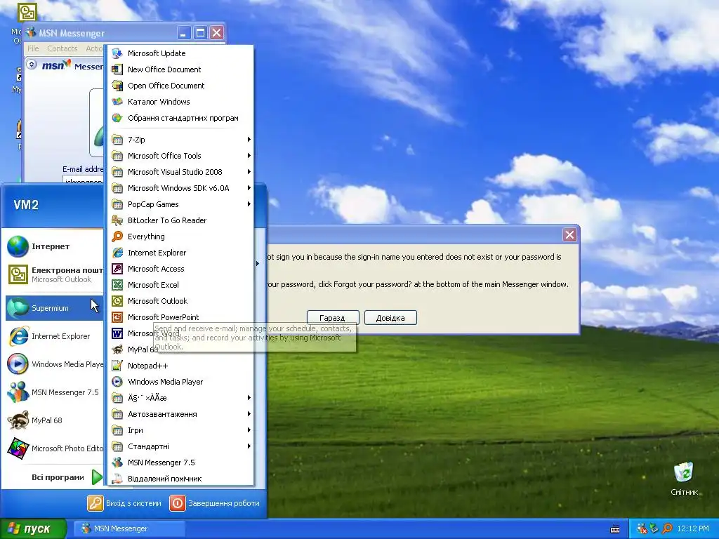
Task: Expand the 7-Zip submenu
Action: click(x=181, y=140)
